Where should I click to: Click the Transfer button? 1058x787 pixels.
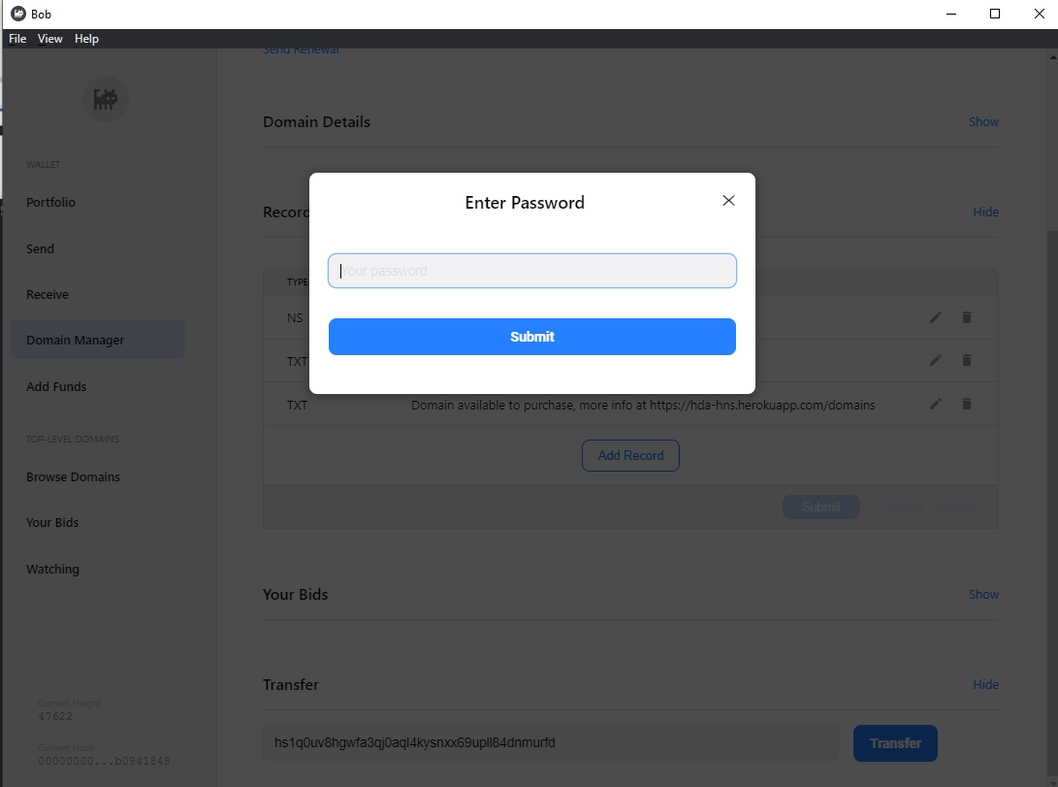(x=895, y=743)
